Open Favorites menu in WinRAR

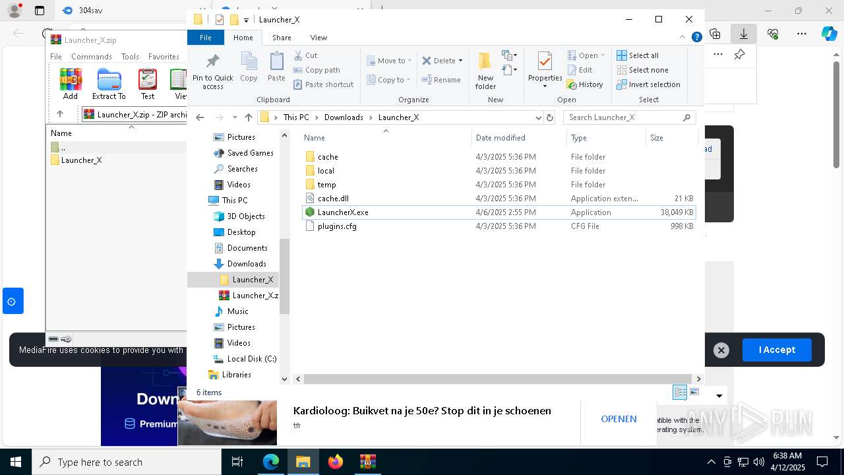coord(164,57)
